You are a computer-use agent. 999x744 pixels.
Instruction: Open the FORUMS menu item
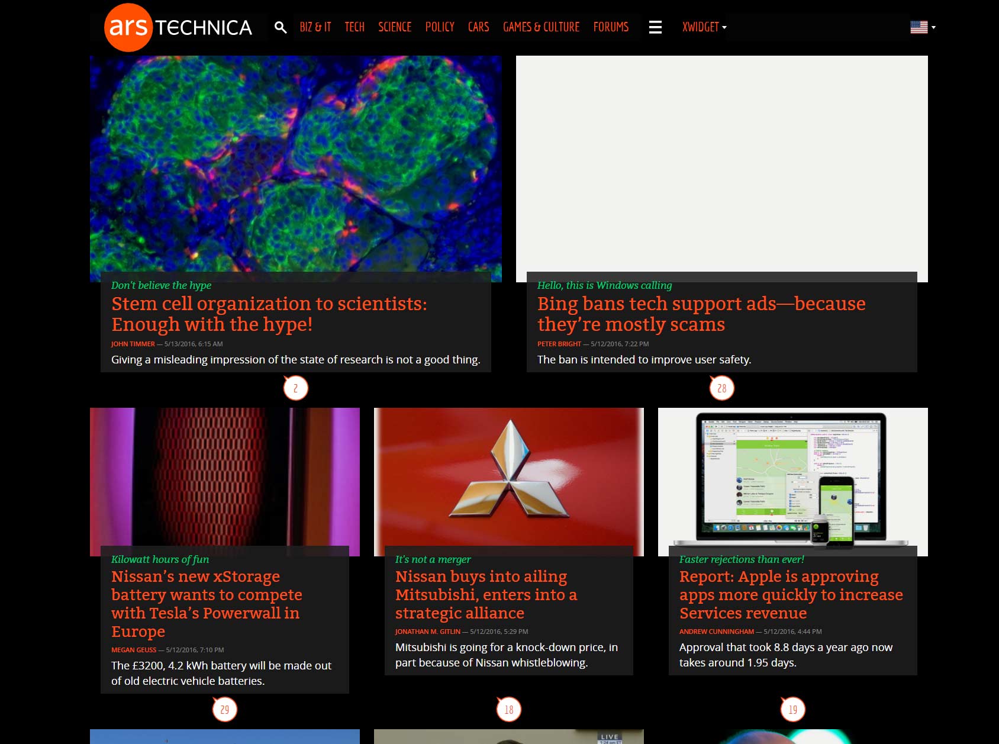click(611, 27)
